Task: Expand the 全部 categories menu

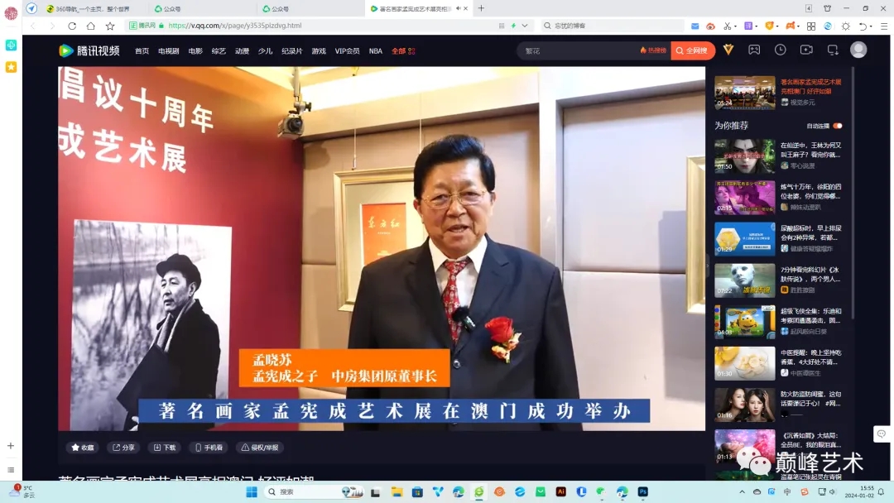Action: coord(402,51)
